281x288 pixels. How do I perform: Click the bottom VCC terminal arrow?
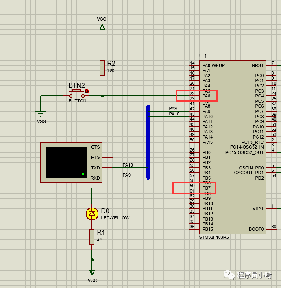pos(92,272)
